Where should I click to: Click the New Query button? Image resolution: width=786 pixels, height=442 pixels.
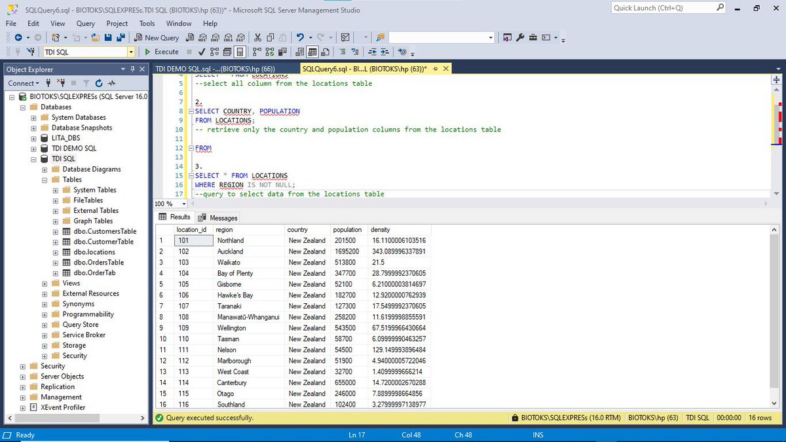pyautogui.click(x=157, y=37)
